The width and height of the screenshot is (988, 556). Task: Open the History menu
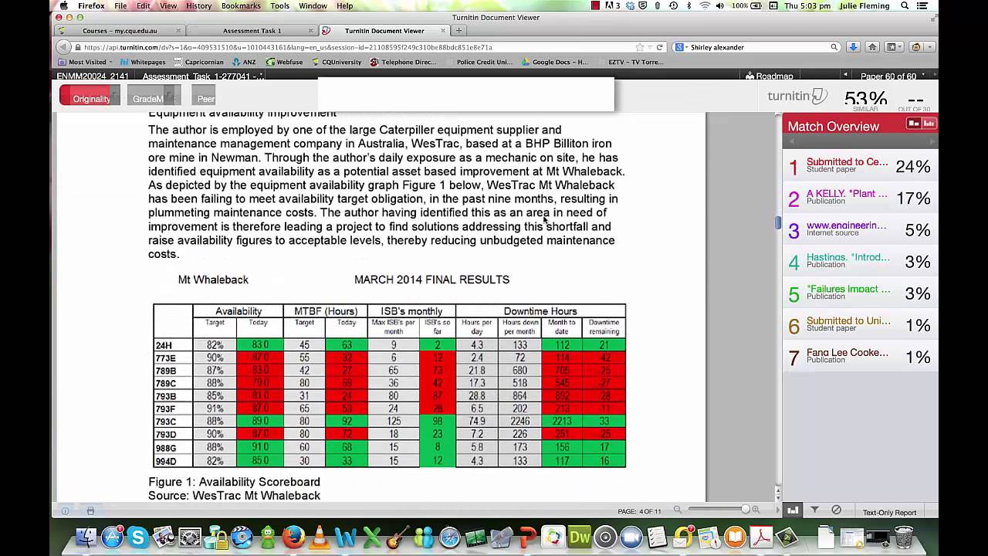pos(198,5)
